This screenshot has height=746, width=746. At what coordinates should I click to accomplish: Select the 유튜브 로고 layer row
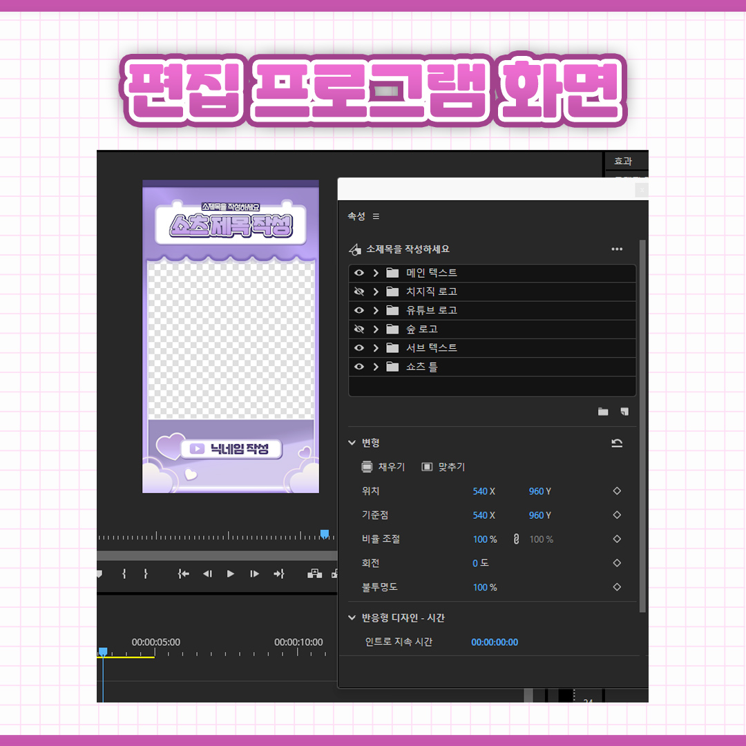coord(492,310)
